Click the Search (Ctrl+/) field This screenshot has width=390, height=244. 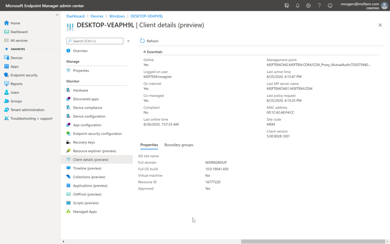tap(95, 41)
